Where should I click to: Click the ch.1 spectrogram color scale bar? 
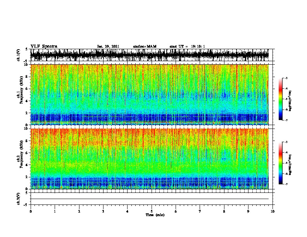click(x=280, y=99)
